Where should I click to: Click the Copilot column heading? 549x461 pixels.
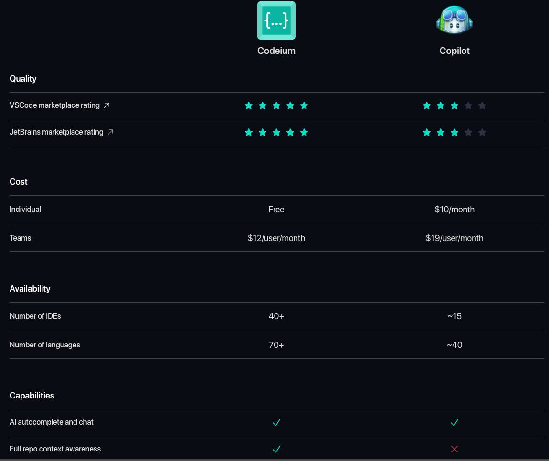454,51
